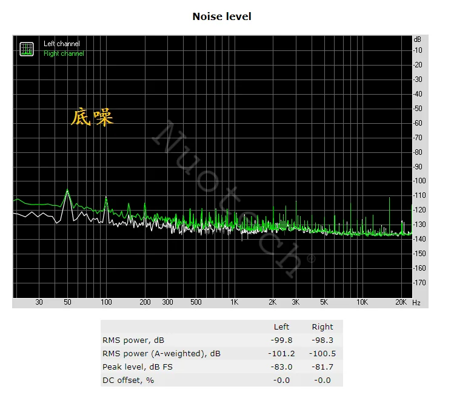Click the 2K frequency axis label
The image size is (471, 406).
273,302
